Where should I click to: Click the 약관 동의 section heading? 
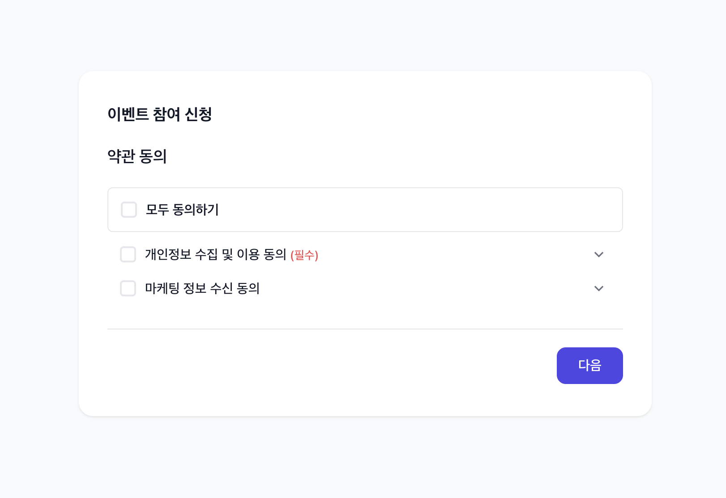[x=137, y=156]
